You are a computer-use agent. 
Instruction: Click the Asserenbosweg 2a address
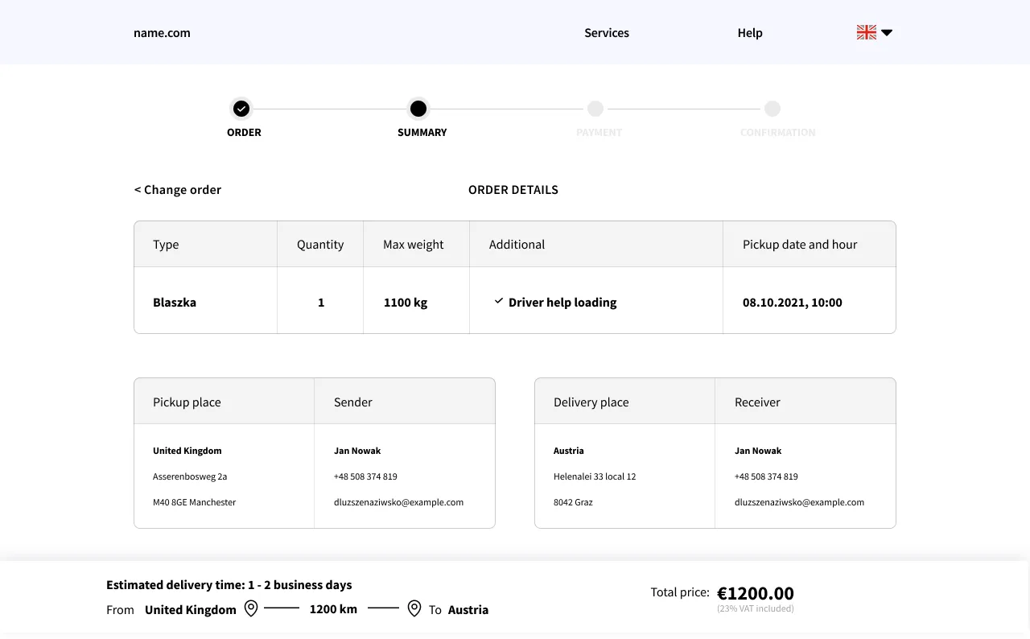[x=190, y=476]
